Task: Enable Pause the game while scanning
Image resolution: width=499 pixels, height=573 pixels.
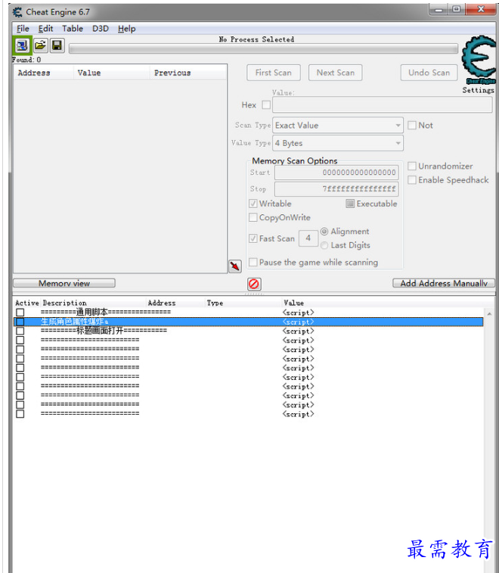Action: [x=253, y=262]
